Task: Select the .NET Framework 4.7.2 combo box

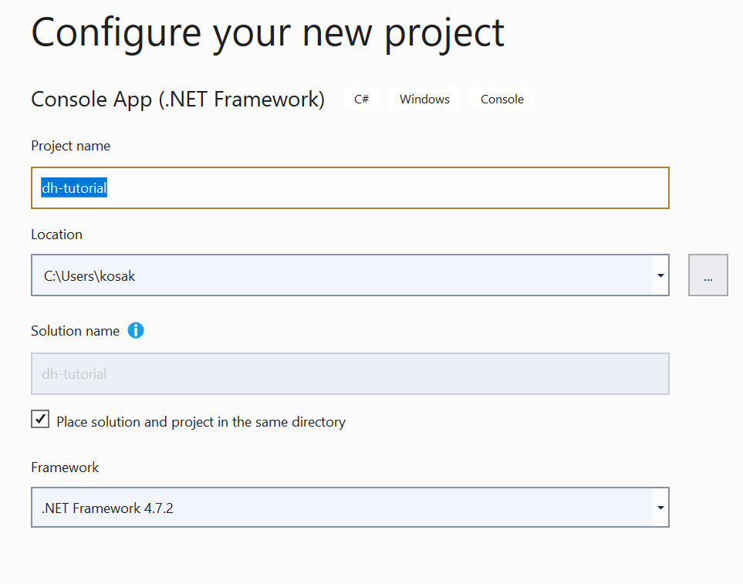Action: [339, 508]
